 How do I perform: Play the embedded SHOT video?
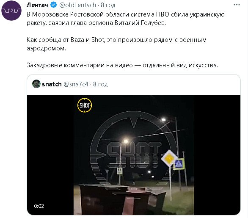134,155
